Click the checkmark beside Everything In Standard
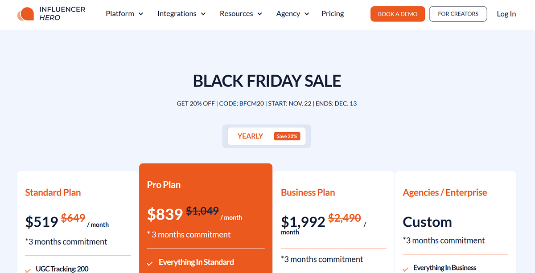The image size is (535, 273). 150,263
